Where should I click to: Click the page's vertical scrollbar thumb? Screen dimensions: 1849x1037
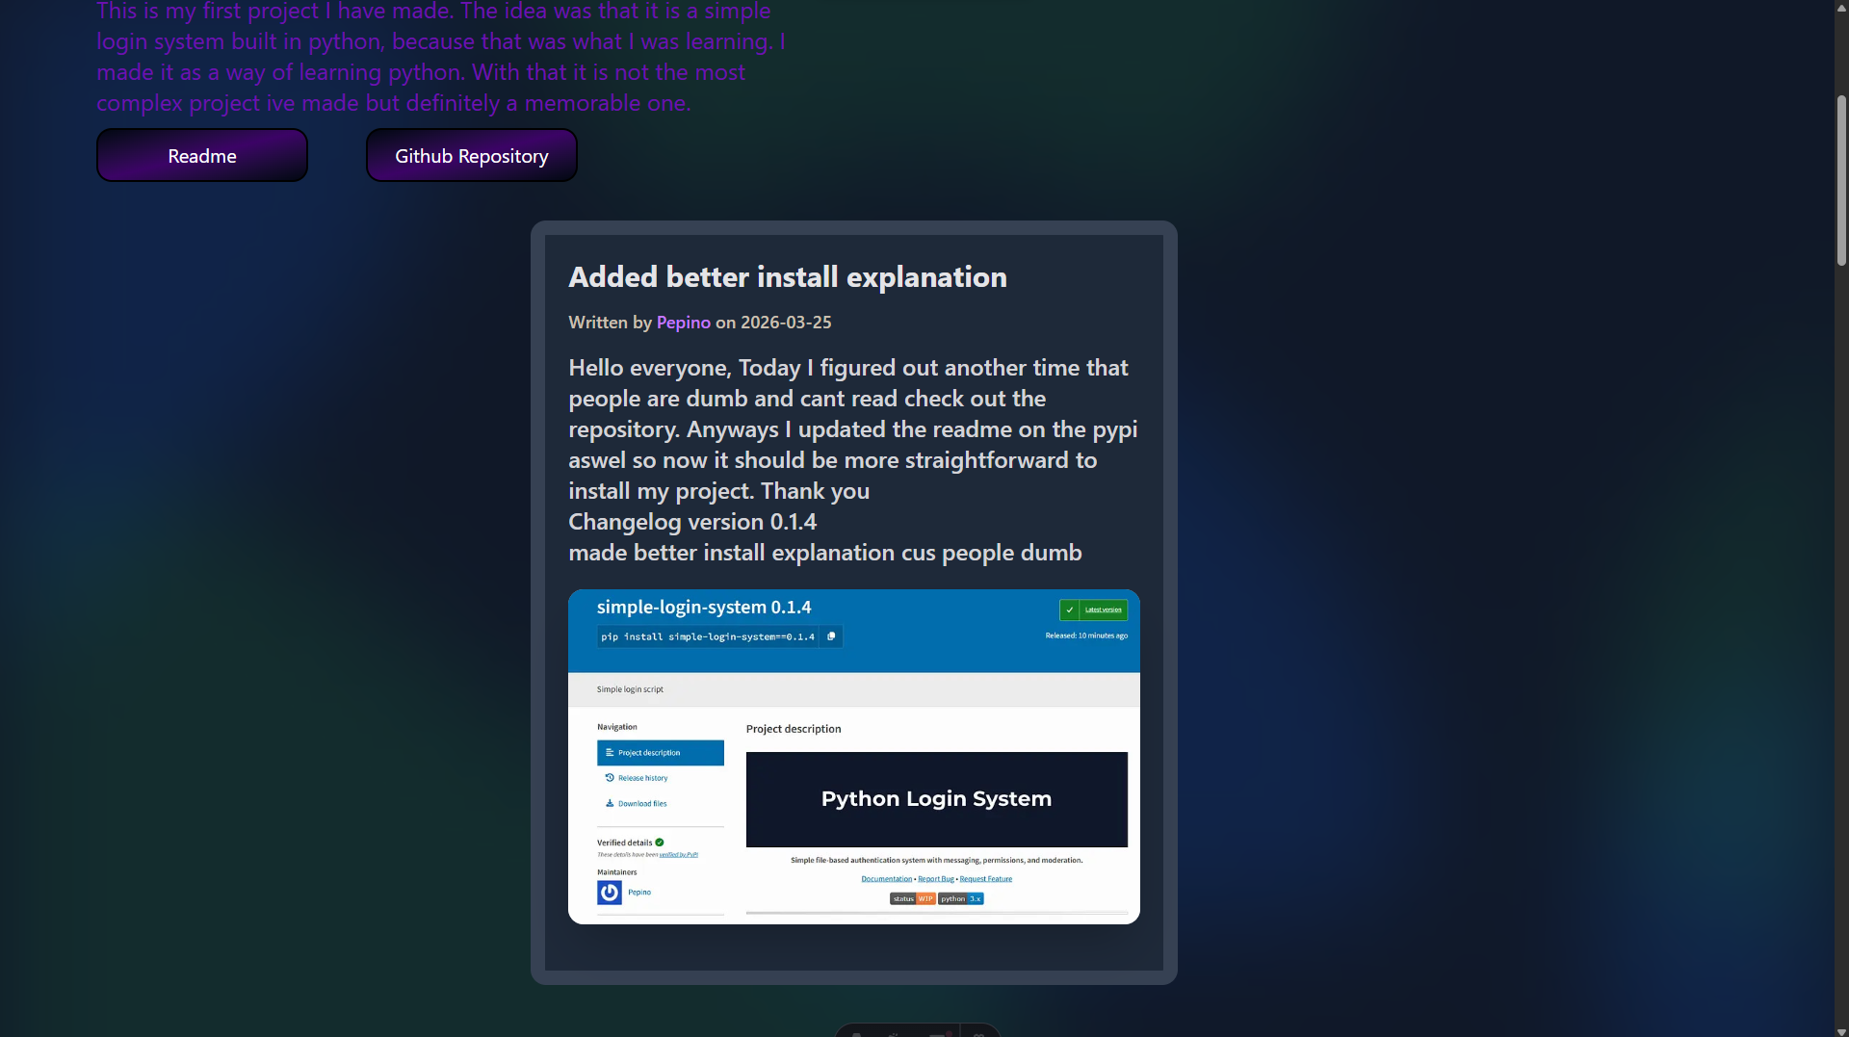pyautogui.click(x=1841, y=180)
